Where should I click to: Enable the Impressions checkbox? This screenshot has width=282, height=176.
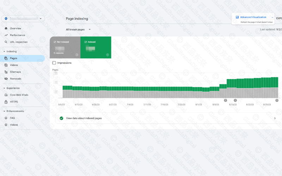(54, 63)
